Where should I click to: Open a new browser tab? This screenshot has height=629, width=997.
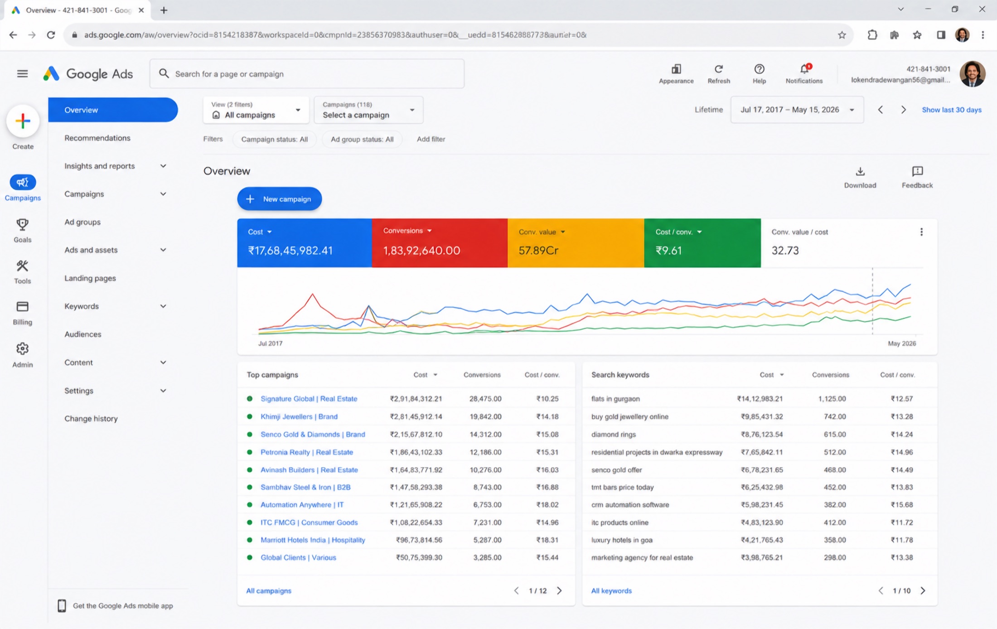164,10
